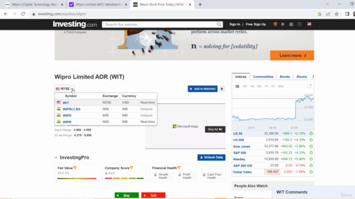355x199 pixels.
Task: Click the search magnifier icon
Action: [x=219, y=24]
